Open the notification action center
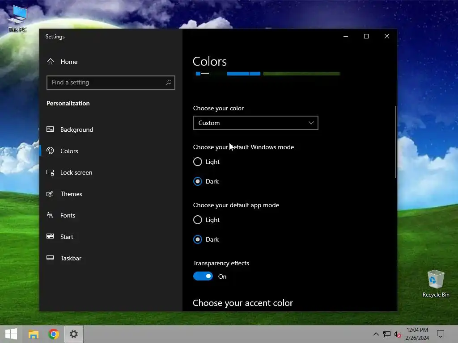 pos(441,334)
